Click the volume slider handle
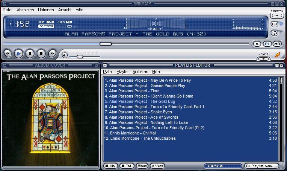Viewport: 287px width, 171px height. point(80,57)
